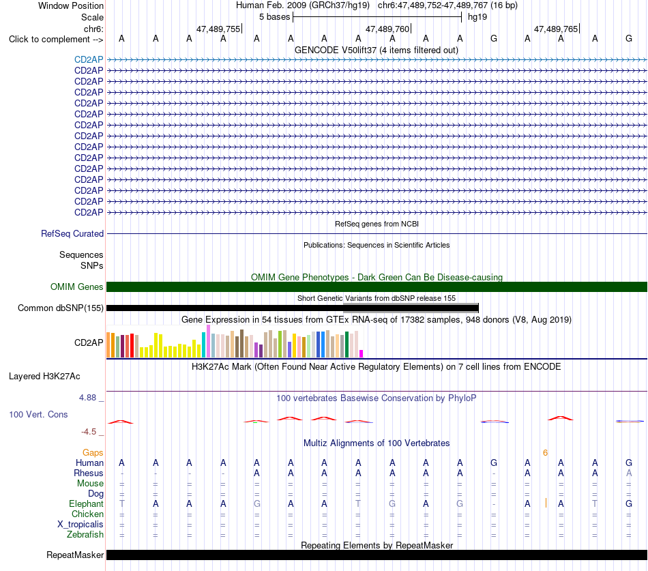Click the orange gap count '6'

545,453
